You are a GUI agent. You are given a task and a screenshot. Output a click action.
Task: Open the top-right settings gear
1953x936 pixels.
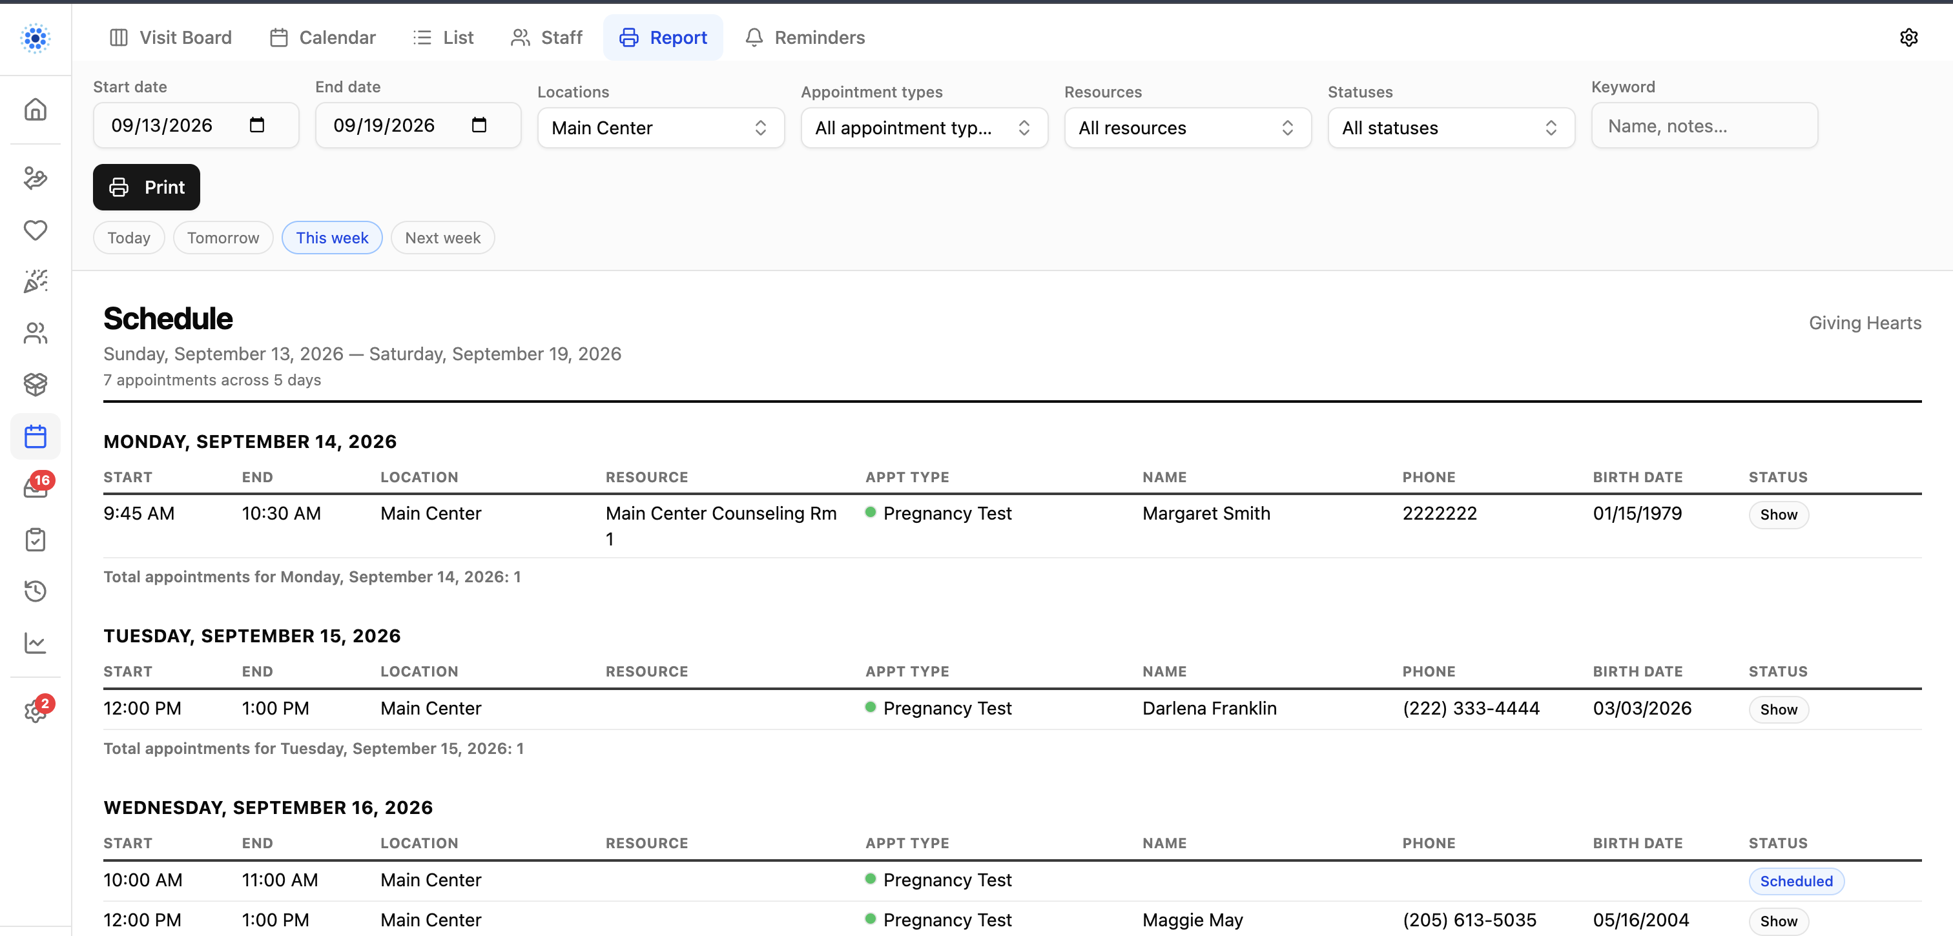pos(1908,37)
